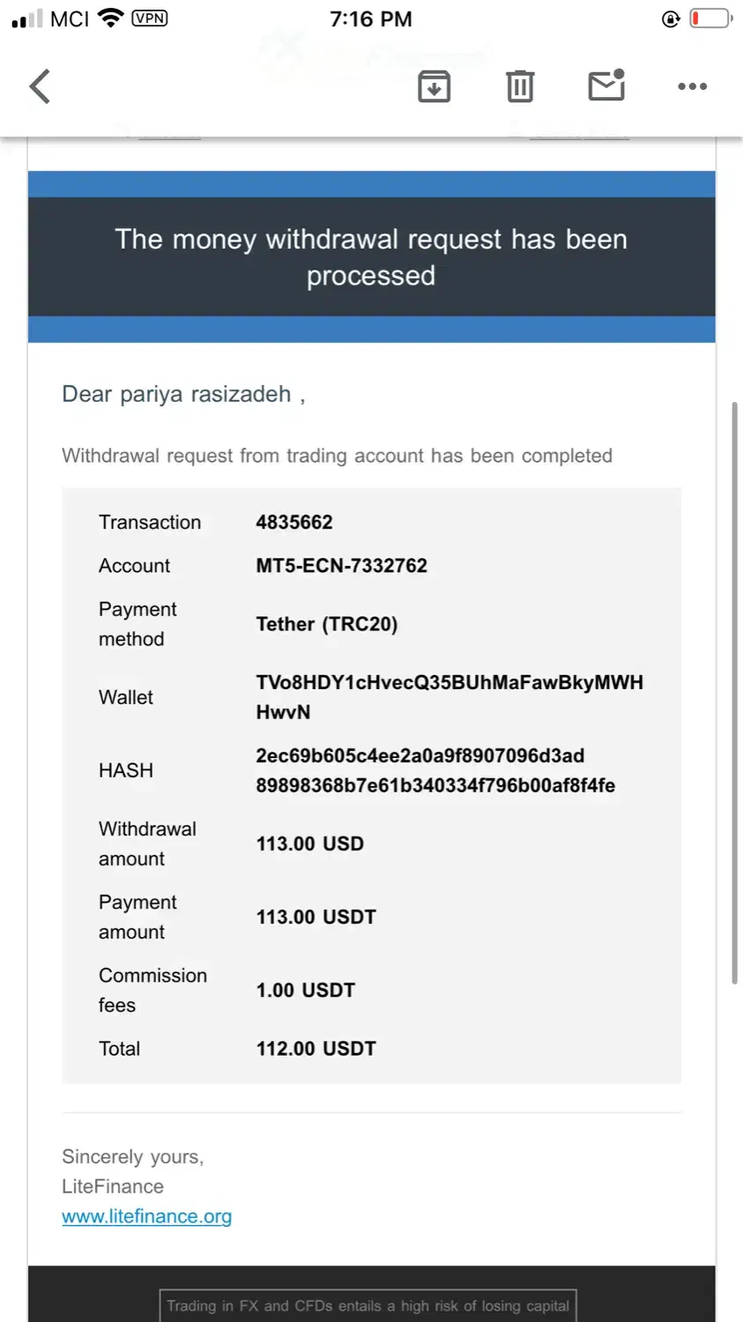Tap the account MT5-ECN-7332762 value

click(341, 566)
